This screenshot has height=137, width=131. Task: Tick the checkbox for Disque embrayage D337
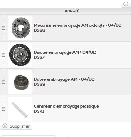click(x=4, y=55)
